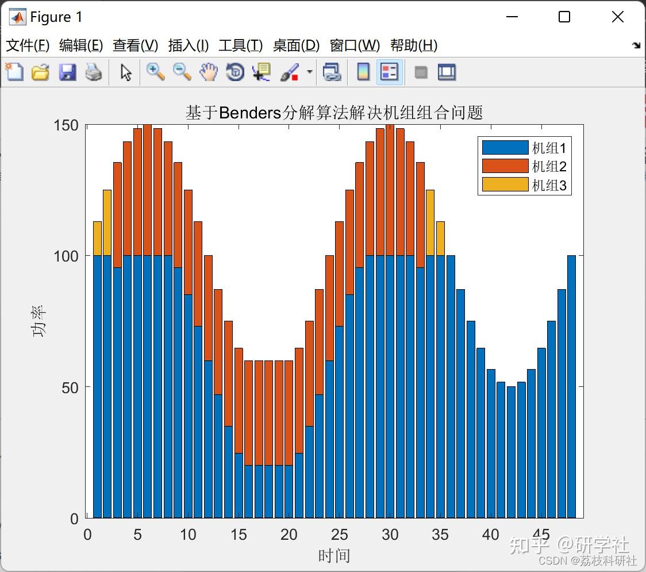
Task: Click the yellow 机组3 legend swatch
Action: point(505,184)
